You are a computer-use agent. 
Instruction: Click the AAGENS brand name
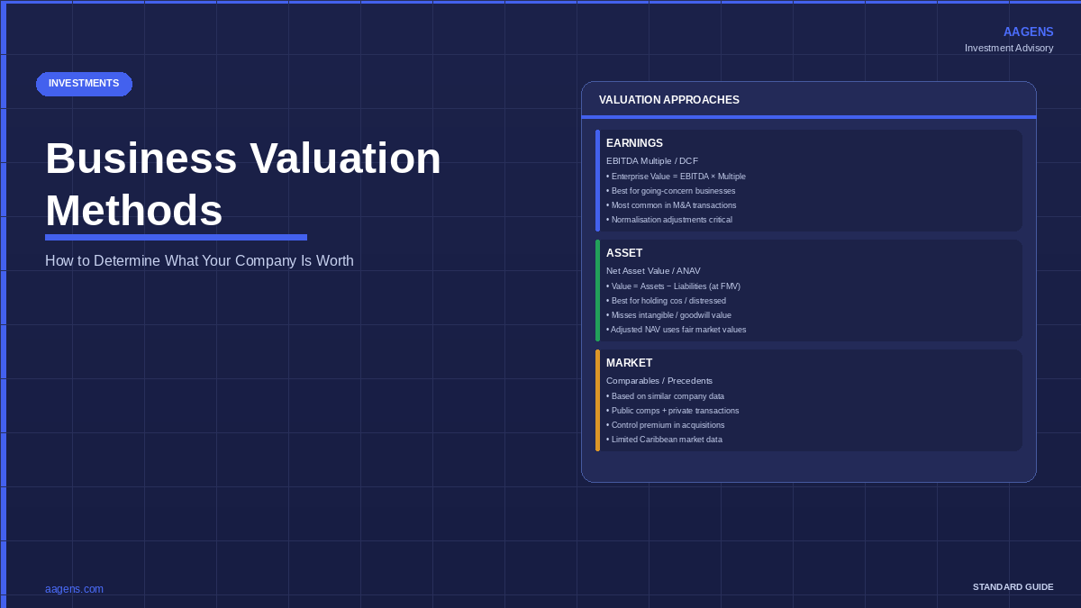1028,32
